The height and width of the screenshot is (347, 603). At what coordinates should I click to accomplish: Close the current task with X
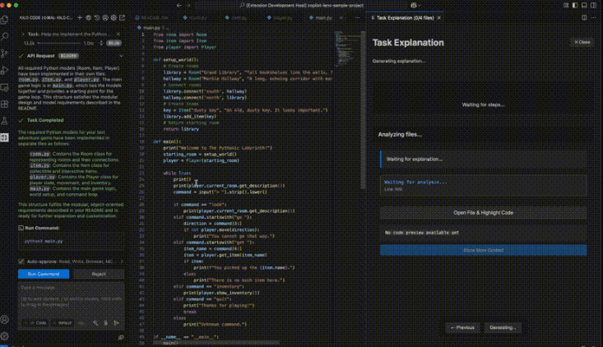(118, 35)
